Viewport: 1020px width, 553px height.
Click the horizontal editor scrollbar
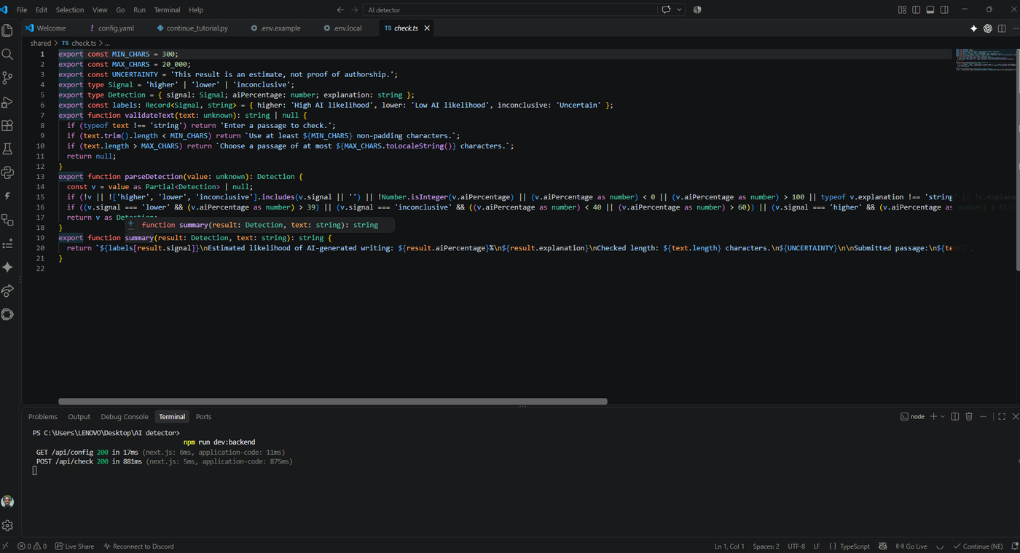[x=332, y=401]
